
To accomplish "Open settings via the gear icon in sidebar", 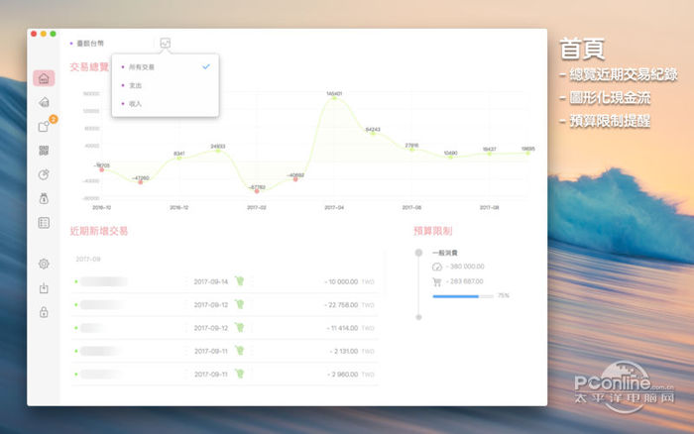I will (44, 264).
